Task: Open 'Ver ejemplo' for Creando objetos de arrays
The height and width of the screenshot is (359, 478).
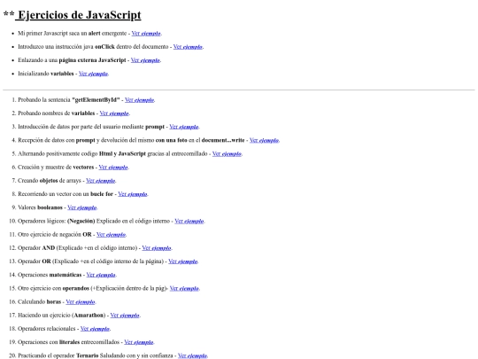Action: (x=101, y=181)
